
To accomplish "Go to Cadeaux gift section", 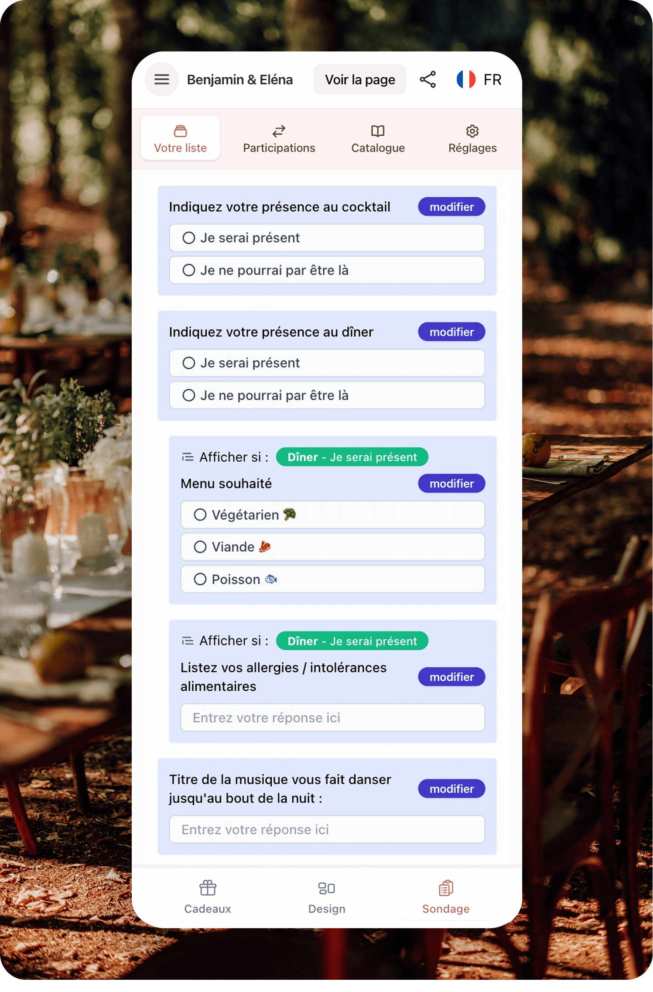I will point(208,897).
